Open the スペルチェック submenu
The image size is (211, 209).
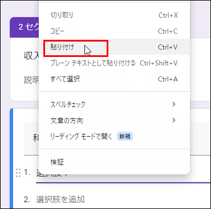point(114,104)
